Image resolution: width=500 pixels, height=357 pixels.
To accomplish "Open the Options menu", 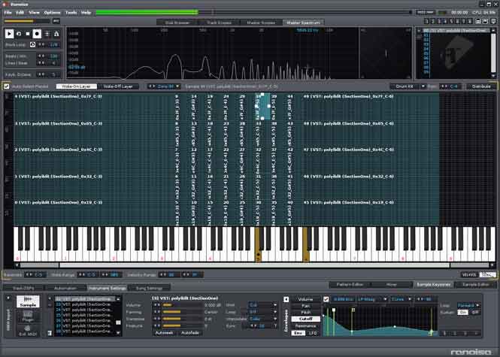I will [x=52, y=13].
